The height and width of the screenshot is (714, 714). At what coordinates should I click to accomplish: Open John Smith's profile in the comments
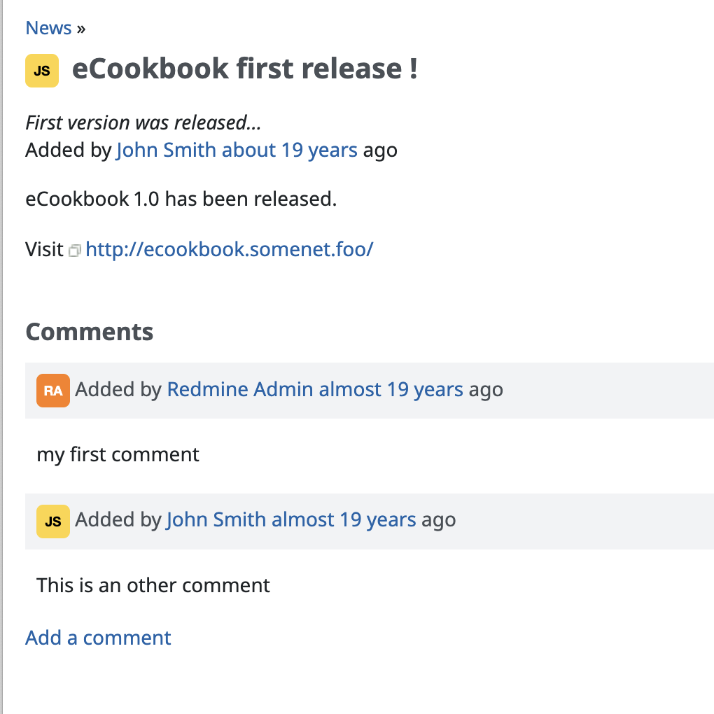coord(216,520)
